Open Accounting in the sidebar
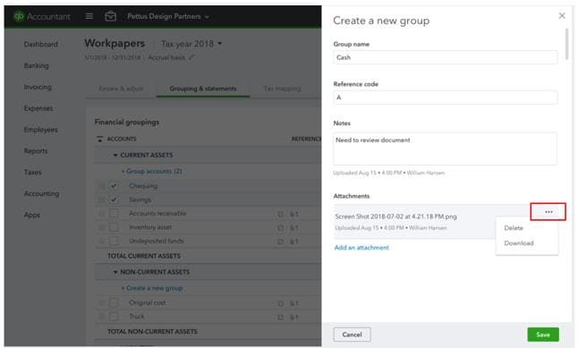The image size is (578, 348). (41, 193)
